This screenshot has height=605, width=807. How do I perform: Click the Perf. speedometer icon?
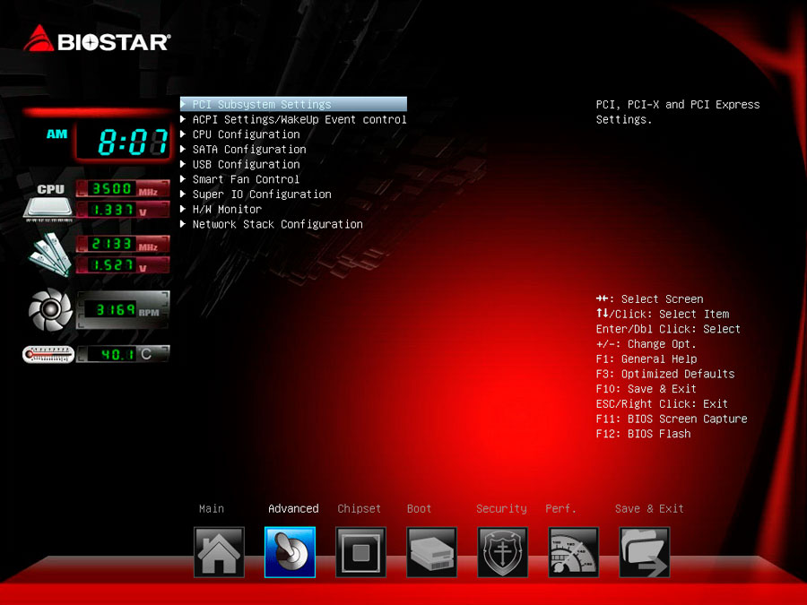click(573, 552)
